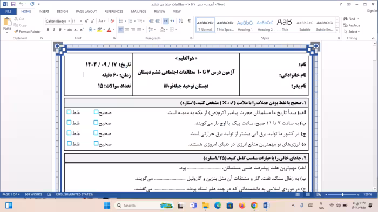Switch to the PAGE LAYOUT tab
The image size is (378, 212).
[86, 11]
